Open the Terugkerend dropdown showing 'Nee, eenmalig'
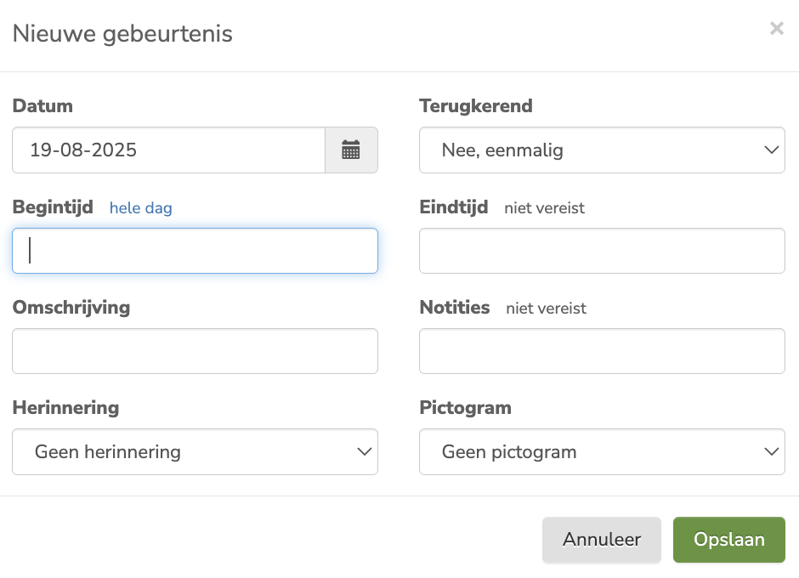Image resolution: width=799 pixels, height=578 pixels. [x=602, y=150]
